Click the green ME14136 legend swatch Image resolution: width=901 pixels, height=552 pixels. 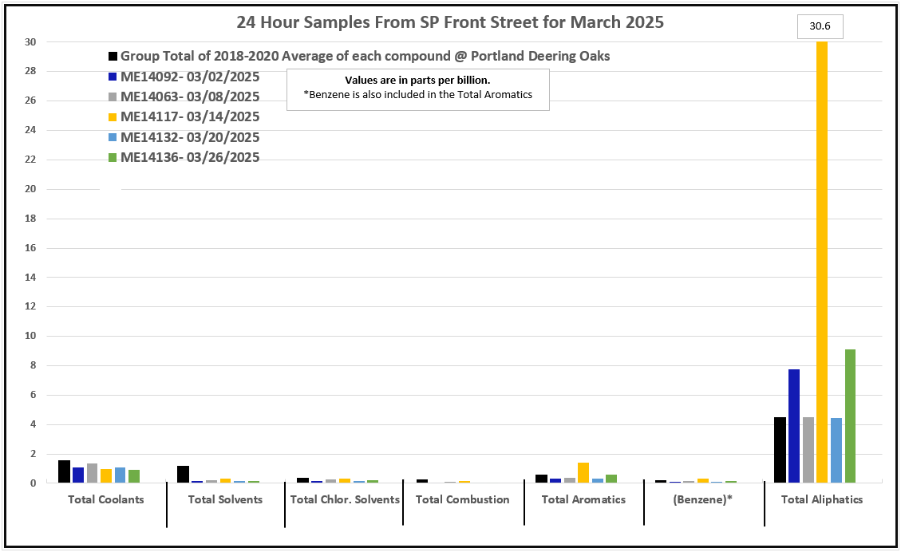pos(113,158)
